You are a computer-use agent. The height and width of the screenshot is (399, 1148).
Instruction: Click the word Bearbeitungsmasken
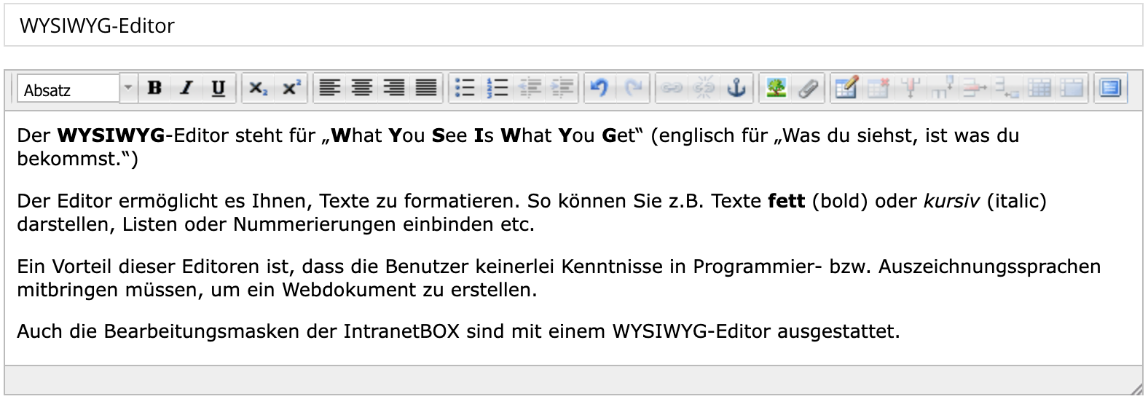click(x=202, y=332)
